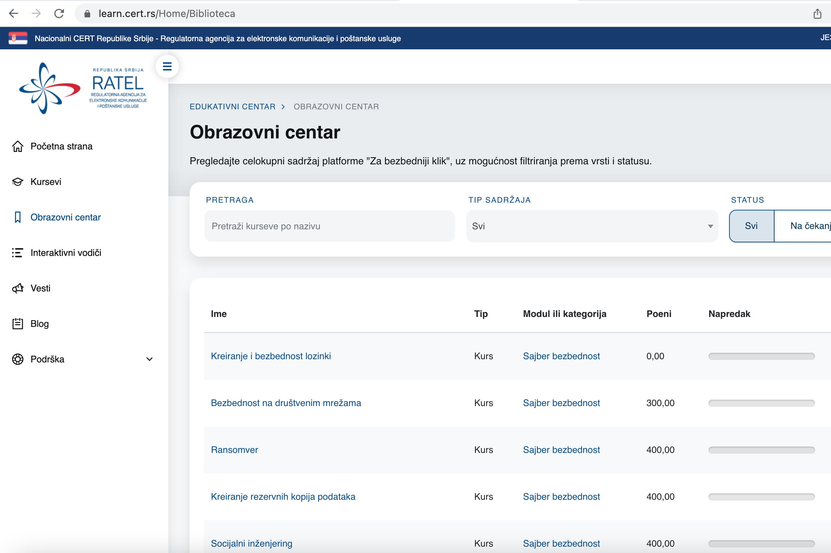Click the home icon beside Početna strana
This screenshot has width=831, height=553.
(18, 146)
